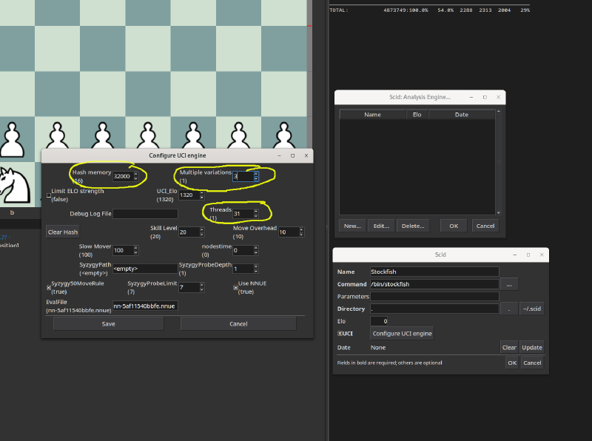The width and height of the screenshot is (592, 441).
Task: Sort engine list by Name column header
Action: coord(373,115)
